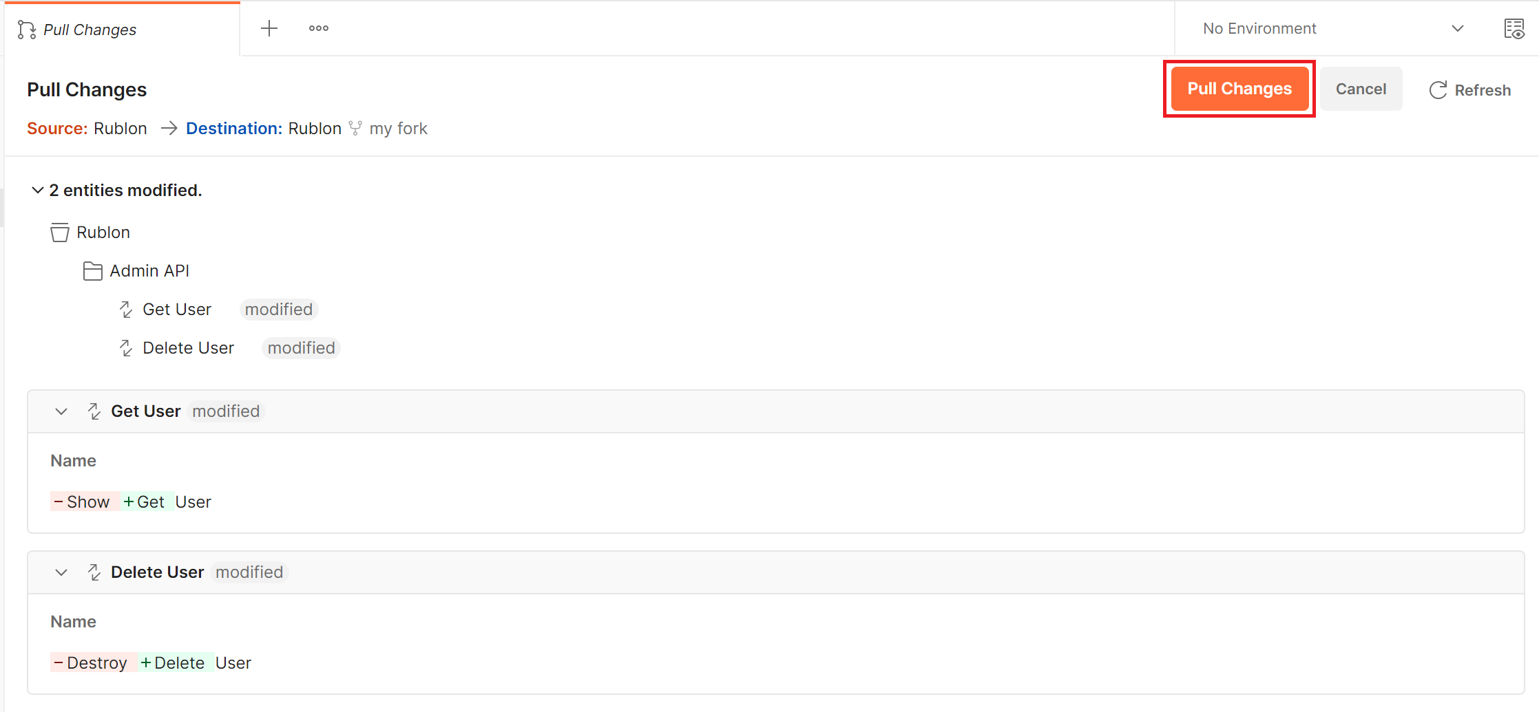Image resolution: width=1539 pixels, height=712 pixels.
Task: Click the Admin API folder icon
Action: click(93, 271)
